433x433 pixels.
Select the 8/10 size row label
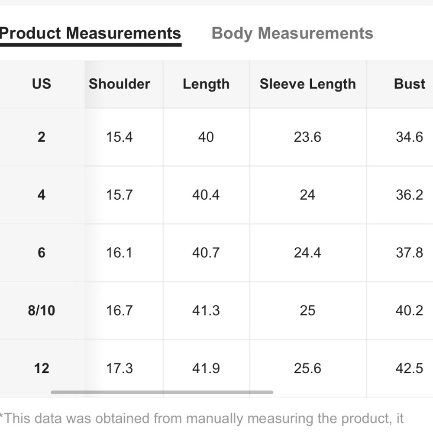(42, 310)
